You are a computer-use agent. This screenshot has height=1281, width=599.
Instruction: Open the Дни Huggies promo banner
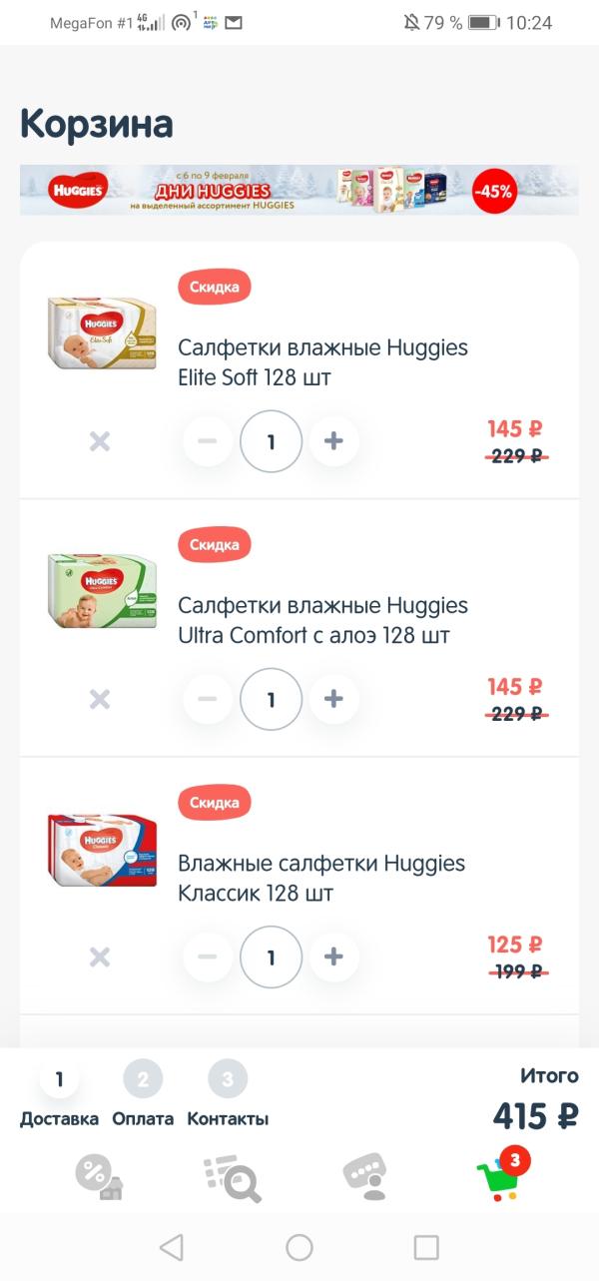(299, 190)
